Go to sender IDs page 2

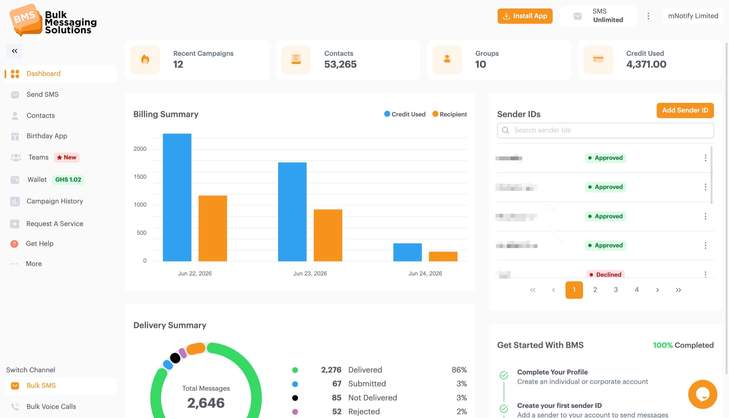pos(595,290)
